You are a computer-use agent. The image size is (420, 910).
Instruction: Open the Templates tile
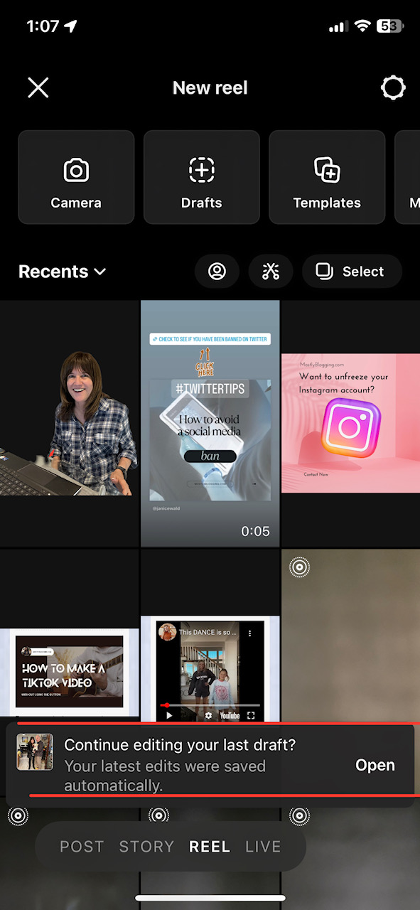327,177
